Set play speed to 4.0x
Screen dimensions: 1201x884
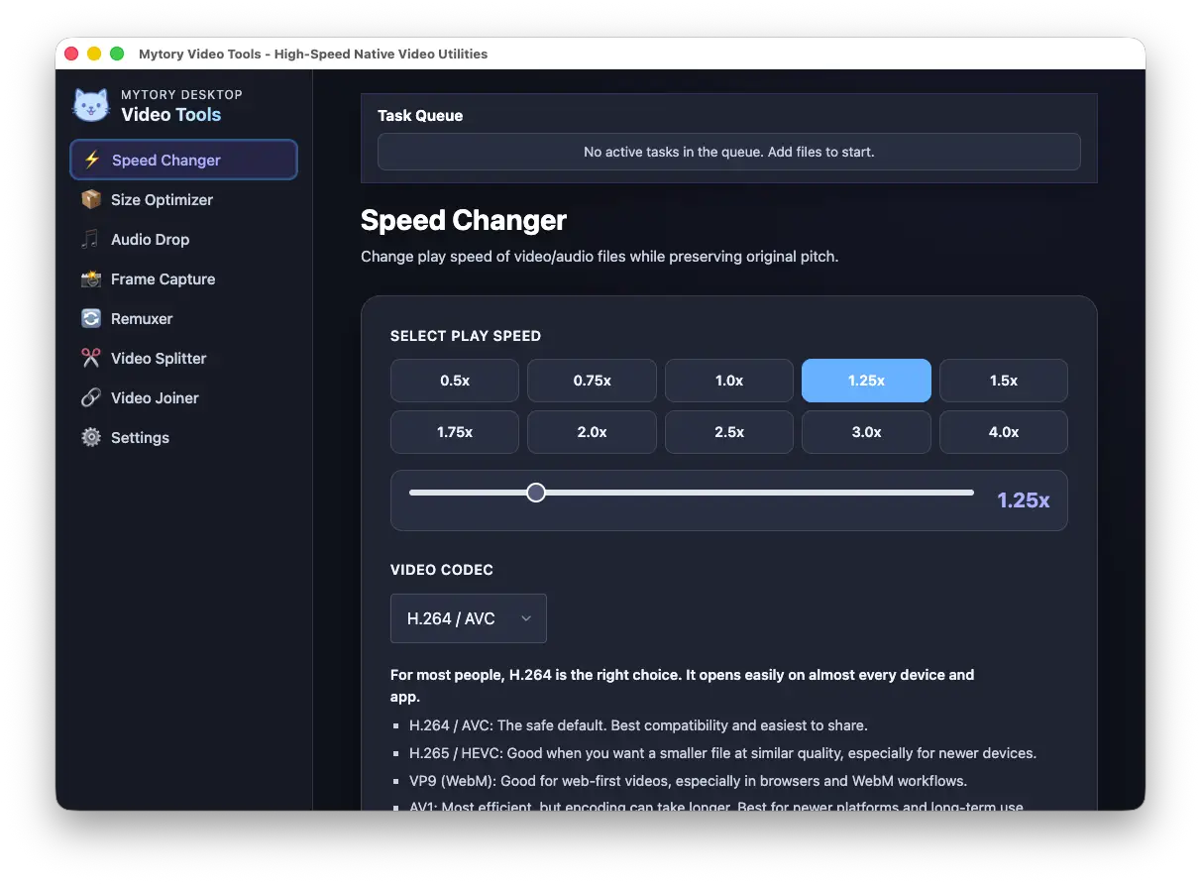coord(1004,432)
